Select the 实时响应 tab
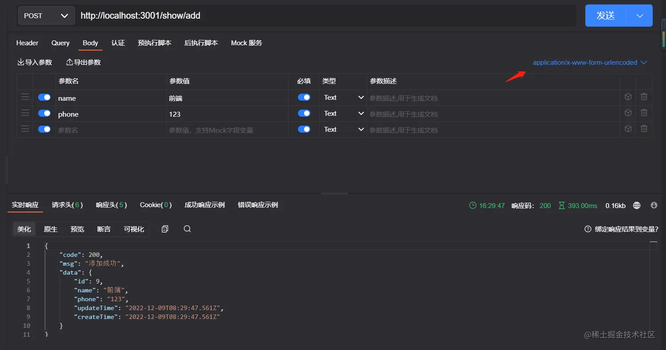Viewport: 666px width, 350px height. click(x=25, y=205)
